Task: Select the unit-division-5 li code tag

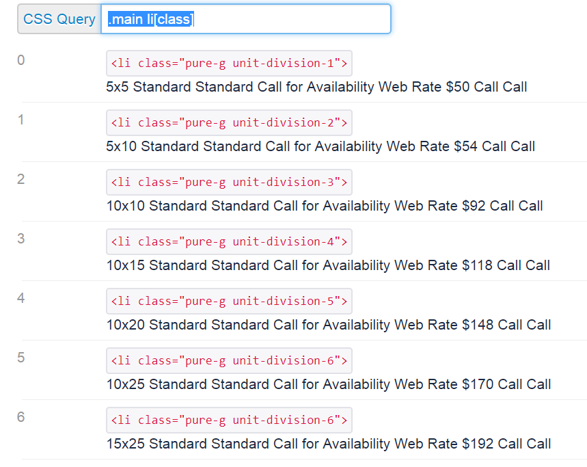Action: [229, 302]
